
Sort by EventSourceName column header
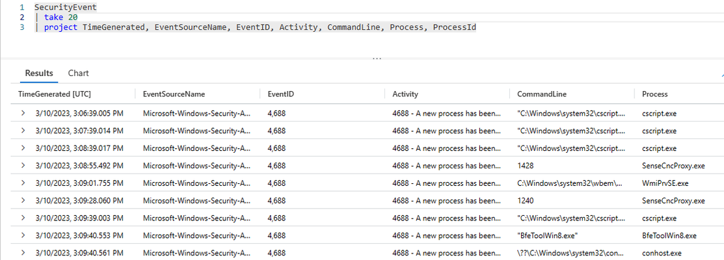click(x=174, y=94)
